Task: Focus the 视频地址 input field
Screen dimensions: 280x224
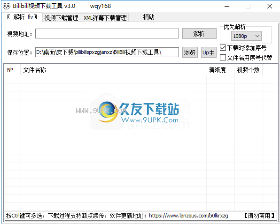Action: (x=107, y=33)
